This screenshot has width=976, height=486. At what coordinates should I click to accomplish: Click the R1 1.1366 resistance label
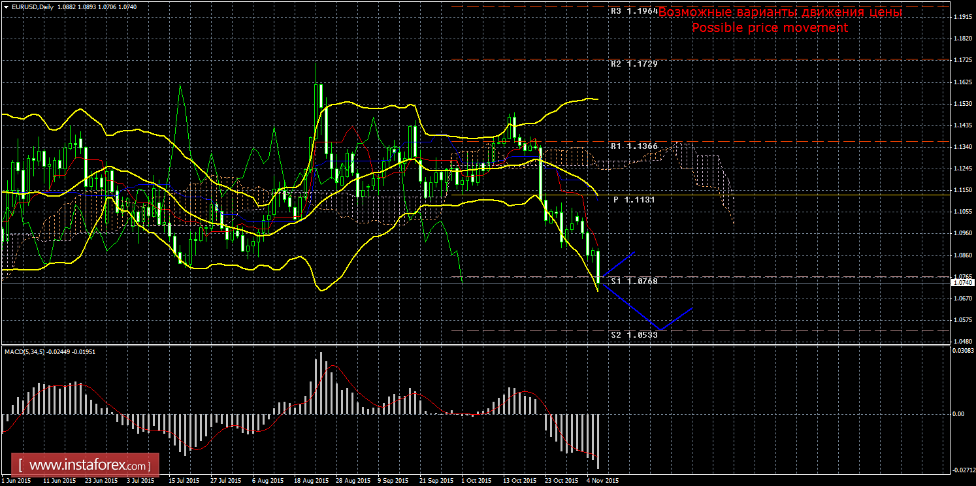pos(634,147)
